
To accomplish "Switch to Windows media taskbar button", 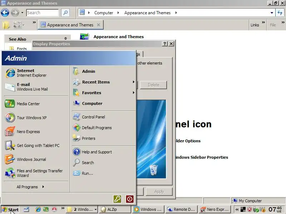I will 148,209.
